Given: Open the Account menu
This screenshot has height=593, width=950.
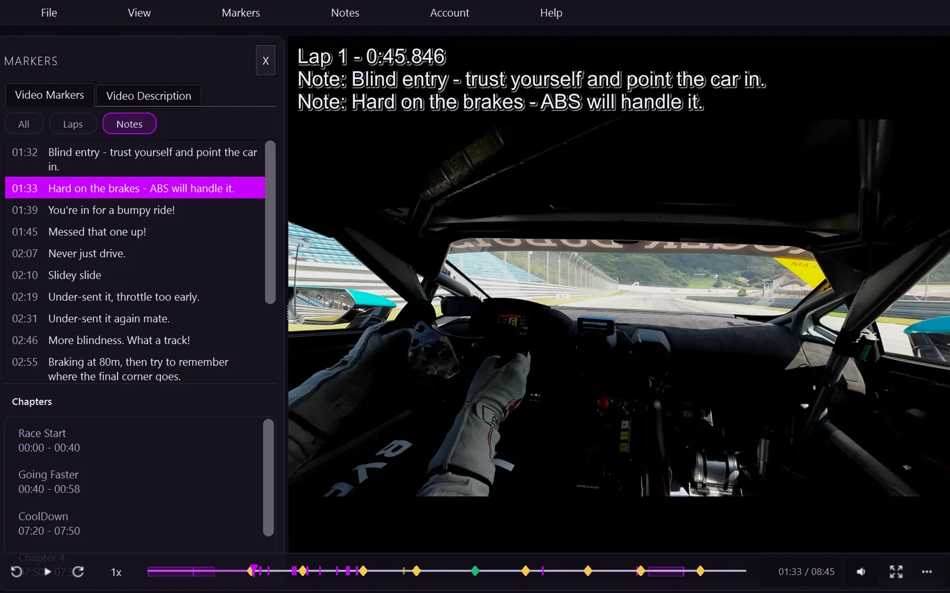Looking at the screenshot, I should pos(449,12).
